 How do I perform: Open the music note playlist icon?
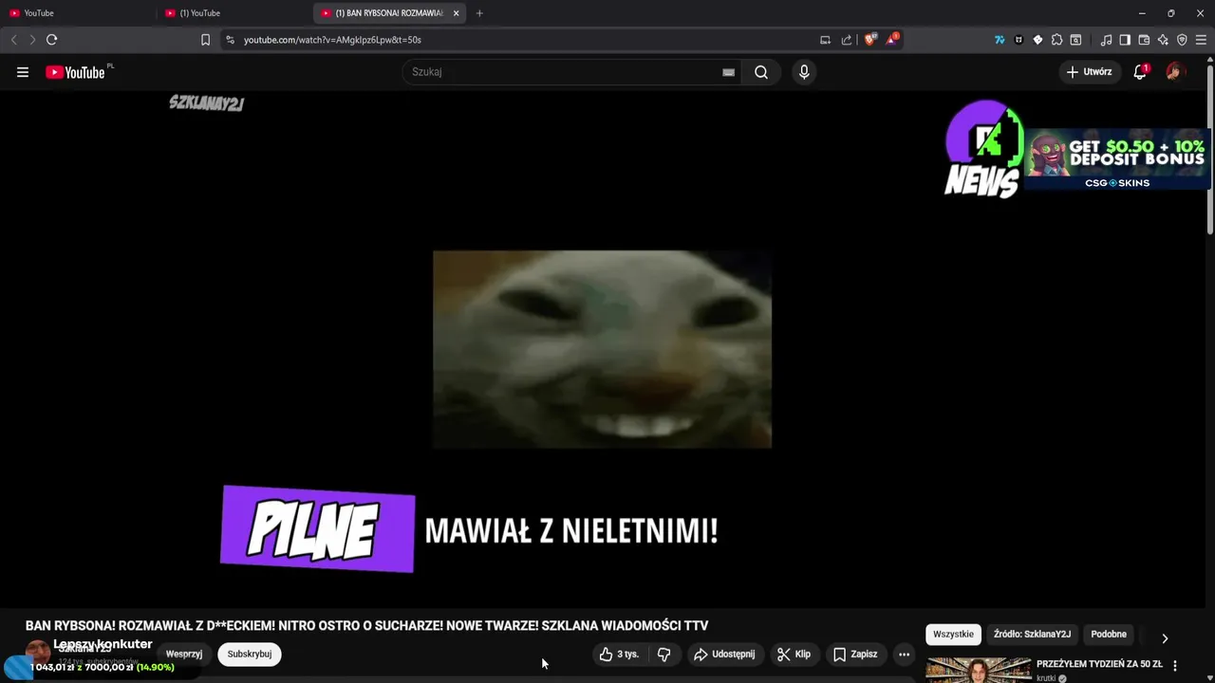point(1106,40)
